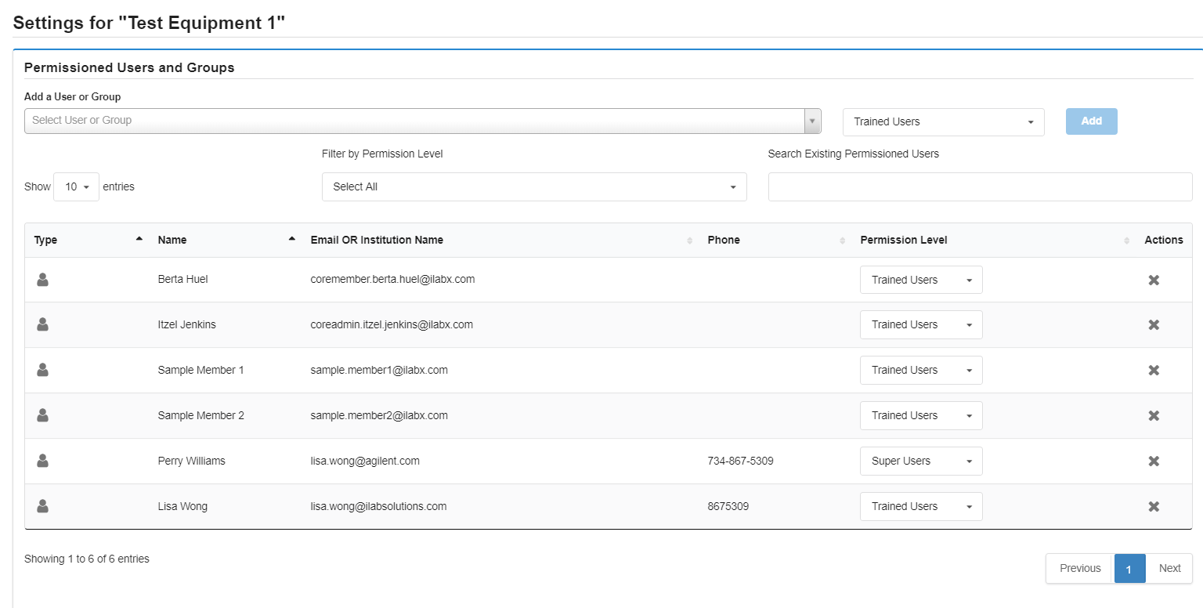This screenshot has height=608, width=1203.
Task: Open Lisa Wong's permission level dropdown
Action: tap(920, 506)
